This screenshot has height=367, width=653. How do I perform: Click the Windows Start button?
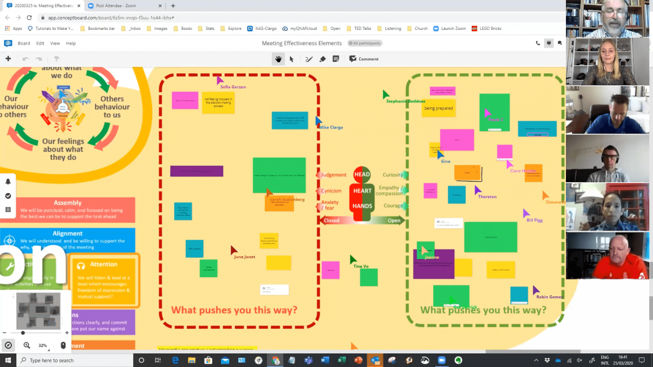(8, 360)
